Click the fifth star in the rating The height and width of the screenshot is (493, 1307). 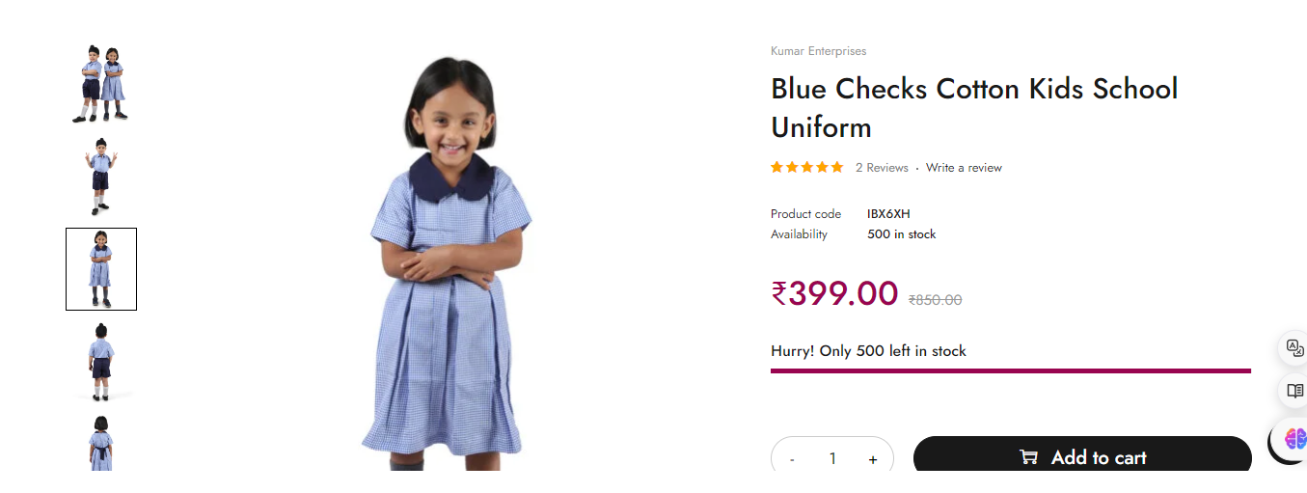[836, 167]
